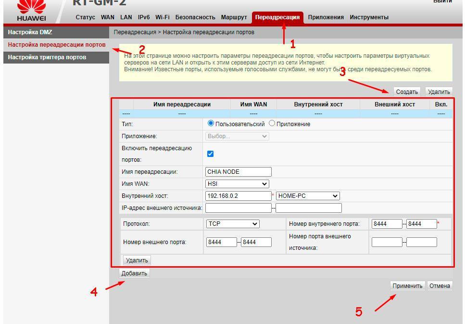Select the Пользовательский radio button
Image resolution: width=465 pixels, height=324 pixels.
coord(211,123)
